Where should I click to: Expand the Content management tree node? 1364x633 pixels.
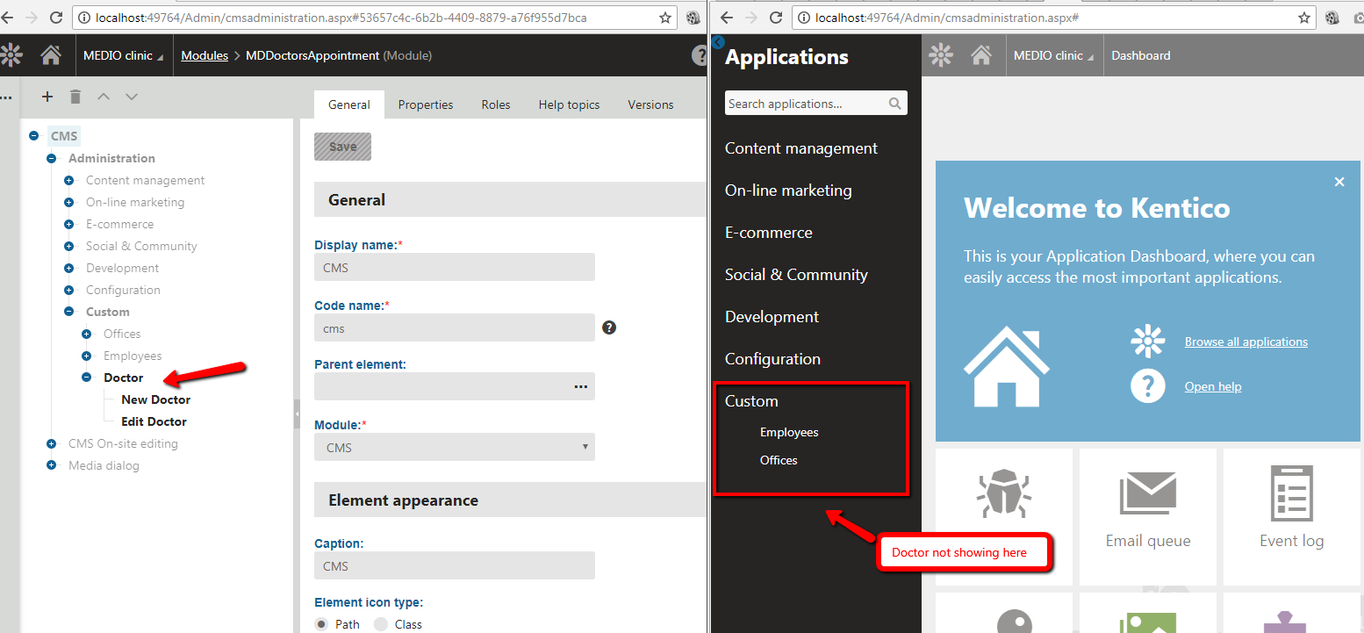coord(68,180)
